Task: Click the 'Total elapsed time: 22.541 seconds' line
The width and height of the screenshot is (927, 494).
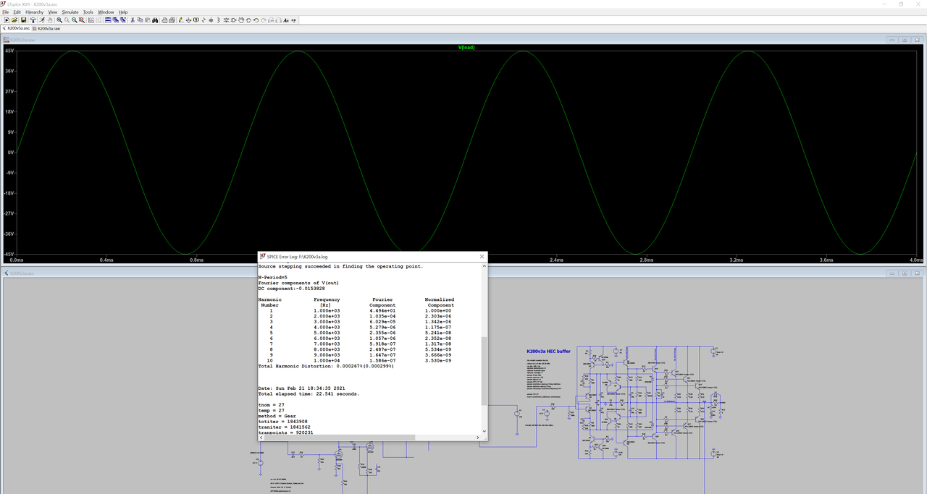Action: (309, 394)
